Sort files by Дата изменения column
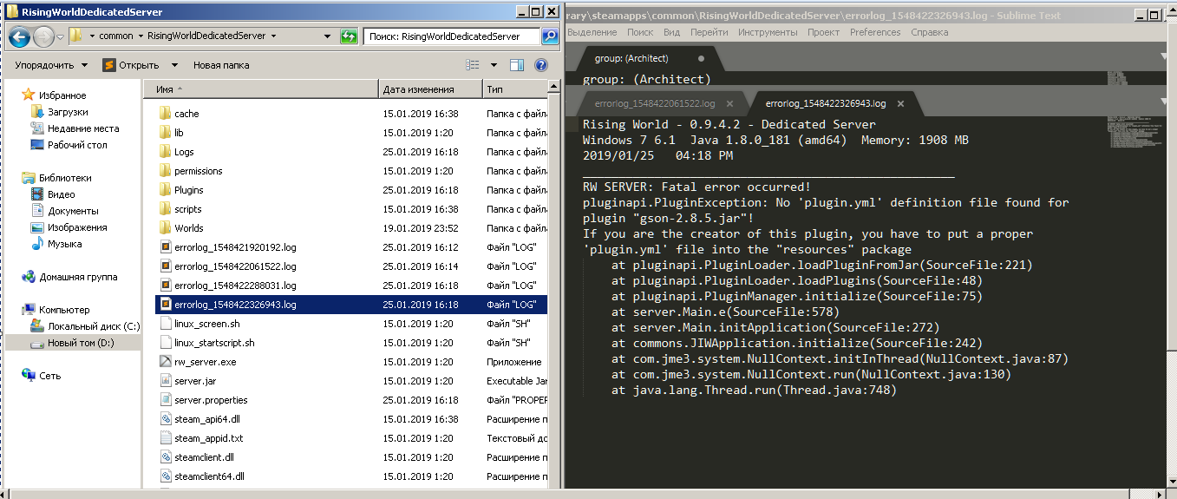Image resolution: width=1177 pixels, height=499 pixels. pos(418,89)
